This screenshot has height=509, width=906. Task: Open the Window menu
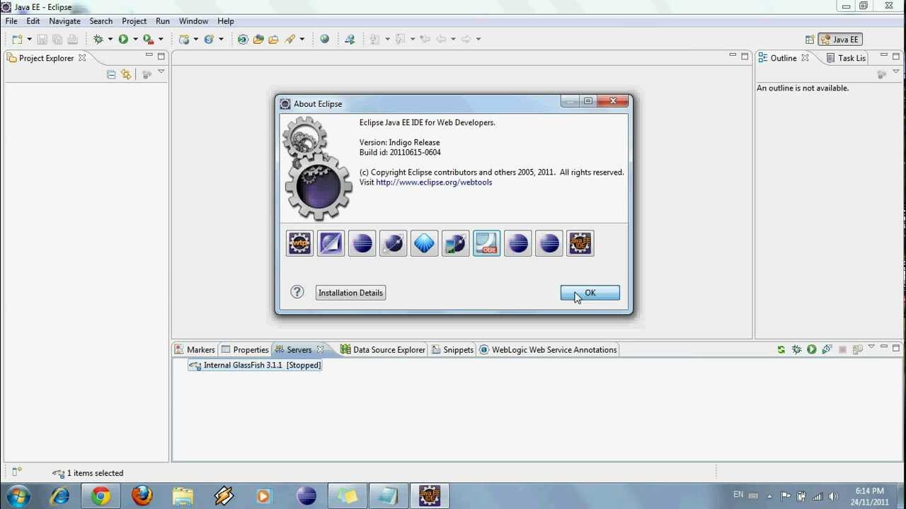click(193, 21)
